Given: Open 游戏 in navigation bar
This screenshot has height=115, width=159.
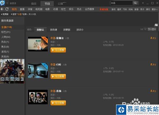Looking at the screenshot, I should point(113,9).
